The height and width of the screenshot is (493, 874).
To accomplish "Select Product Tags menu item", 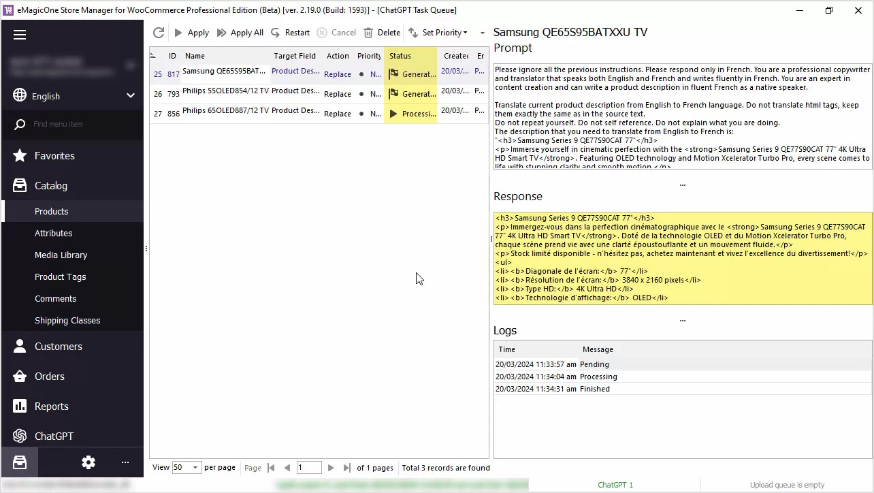I will [x=60, y=276].
